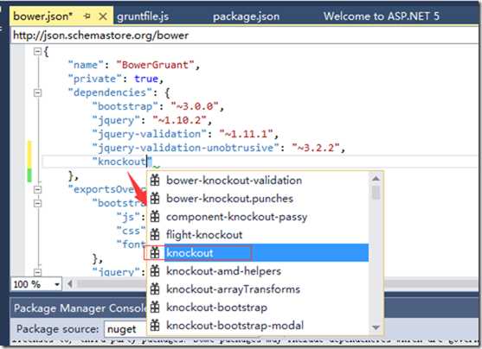Open the Package source nuget dropdown
The image size is (482, 349).
[x=126, y=329]
